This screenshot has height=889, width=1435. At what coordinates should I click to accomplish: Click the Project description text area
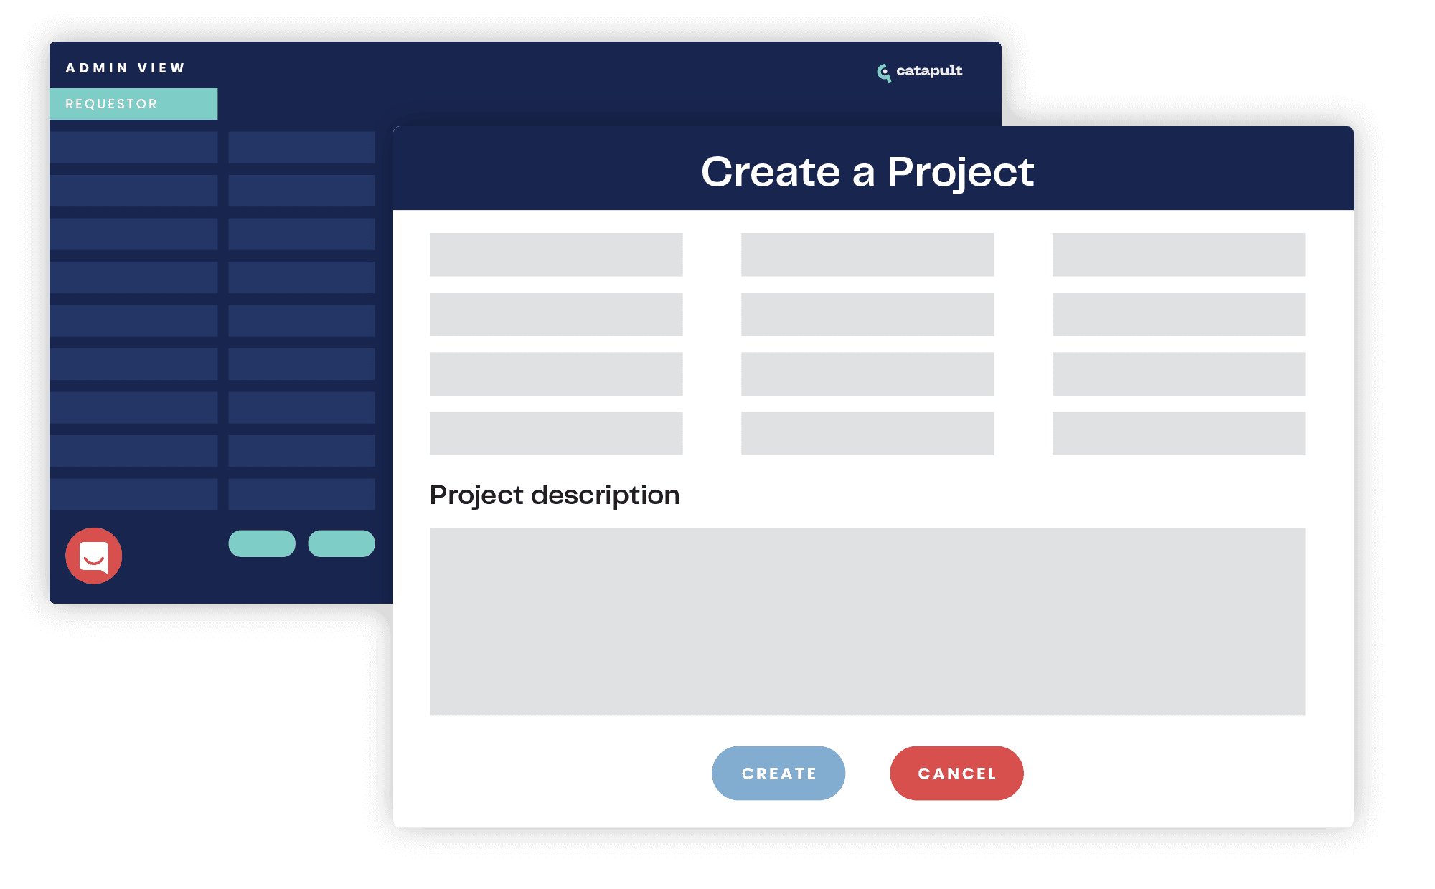867,620
